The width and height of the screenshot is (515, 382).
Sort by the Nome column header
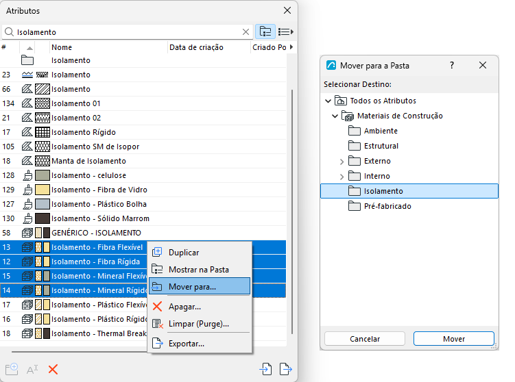click(108, 47)
